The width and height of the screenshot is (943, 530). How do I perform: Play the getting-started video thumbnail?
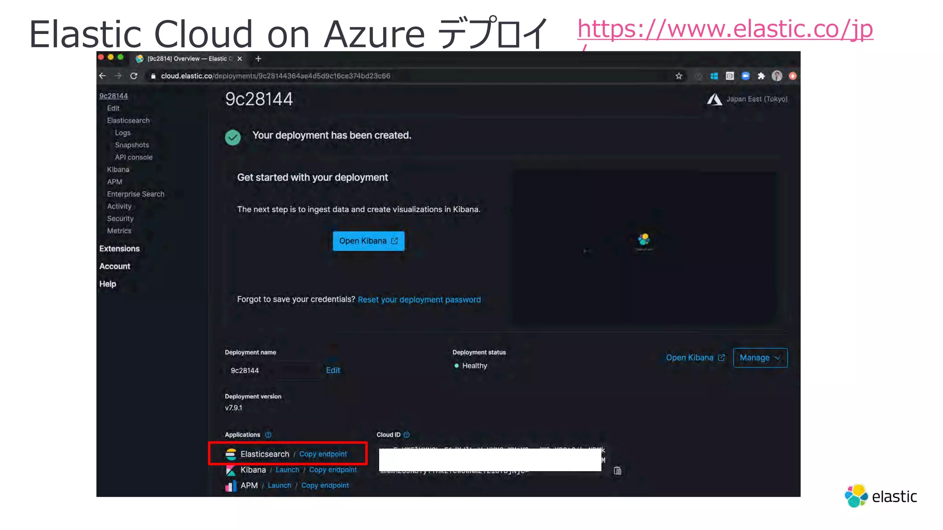(x=644, y=247)
